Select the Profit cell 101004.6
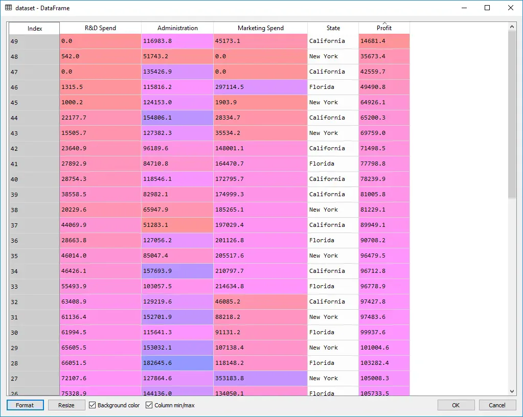 click(384, 347)
